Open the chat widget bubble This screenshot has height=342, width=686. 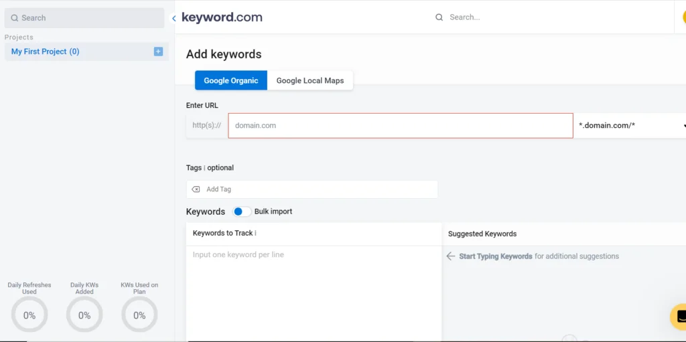(x=679, y=316)
